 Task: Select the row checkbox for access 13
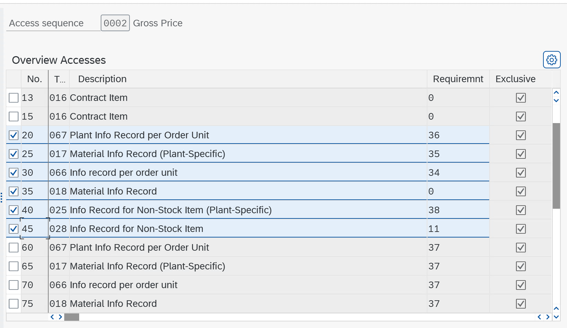pos(14,98)
